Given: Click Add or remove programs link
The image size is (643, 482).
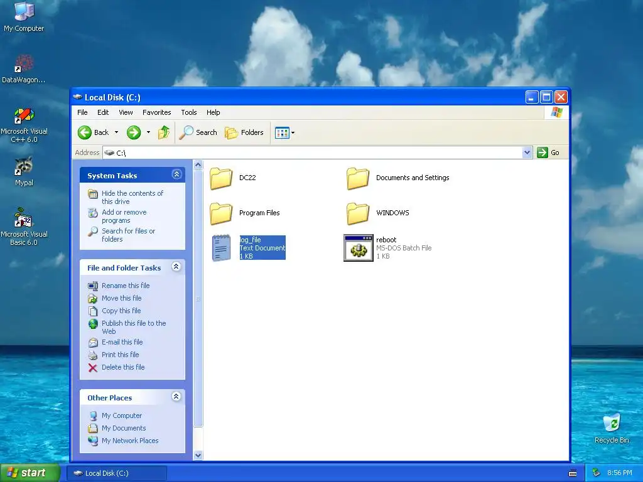Looking at the screenshot, I should point(124,216).
